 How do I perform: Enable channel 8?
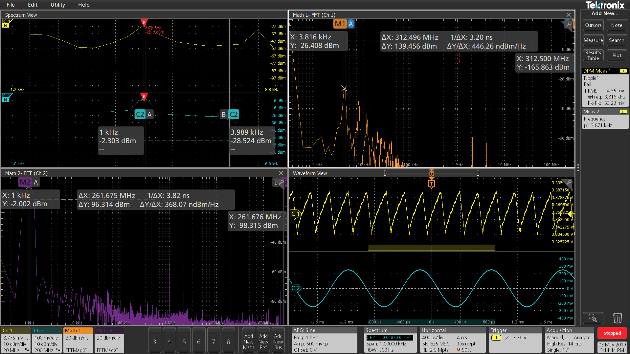[228, 341]
